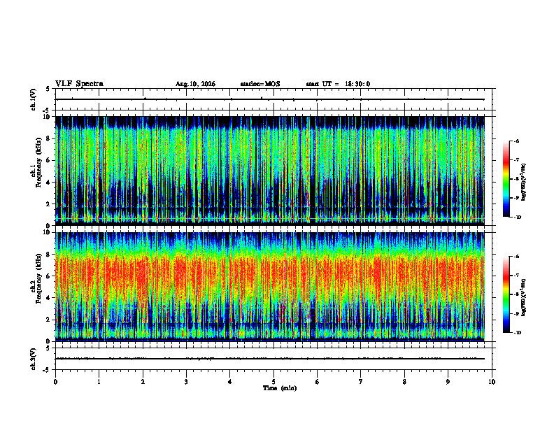
Task: Click the ch.1 color bar "-10" label
Action: (517, 217)
